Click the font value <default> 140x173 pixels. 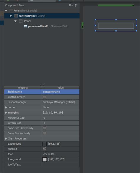(49, 154)
